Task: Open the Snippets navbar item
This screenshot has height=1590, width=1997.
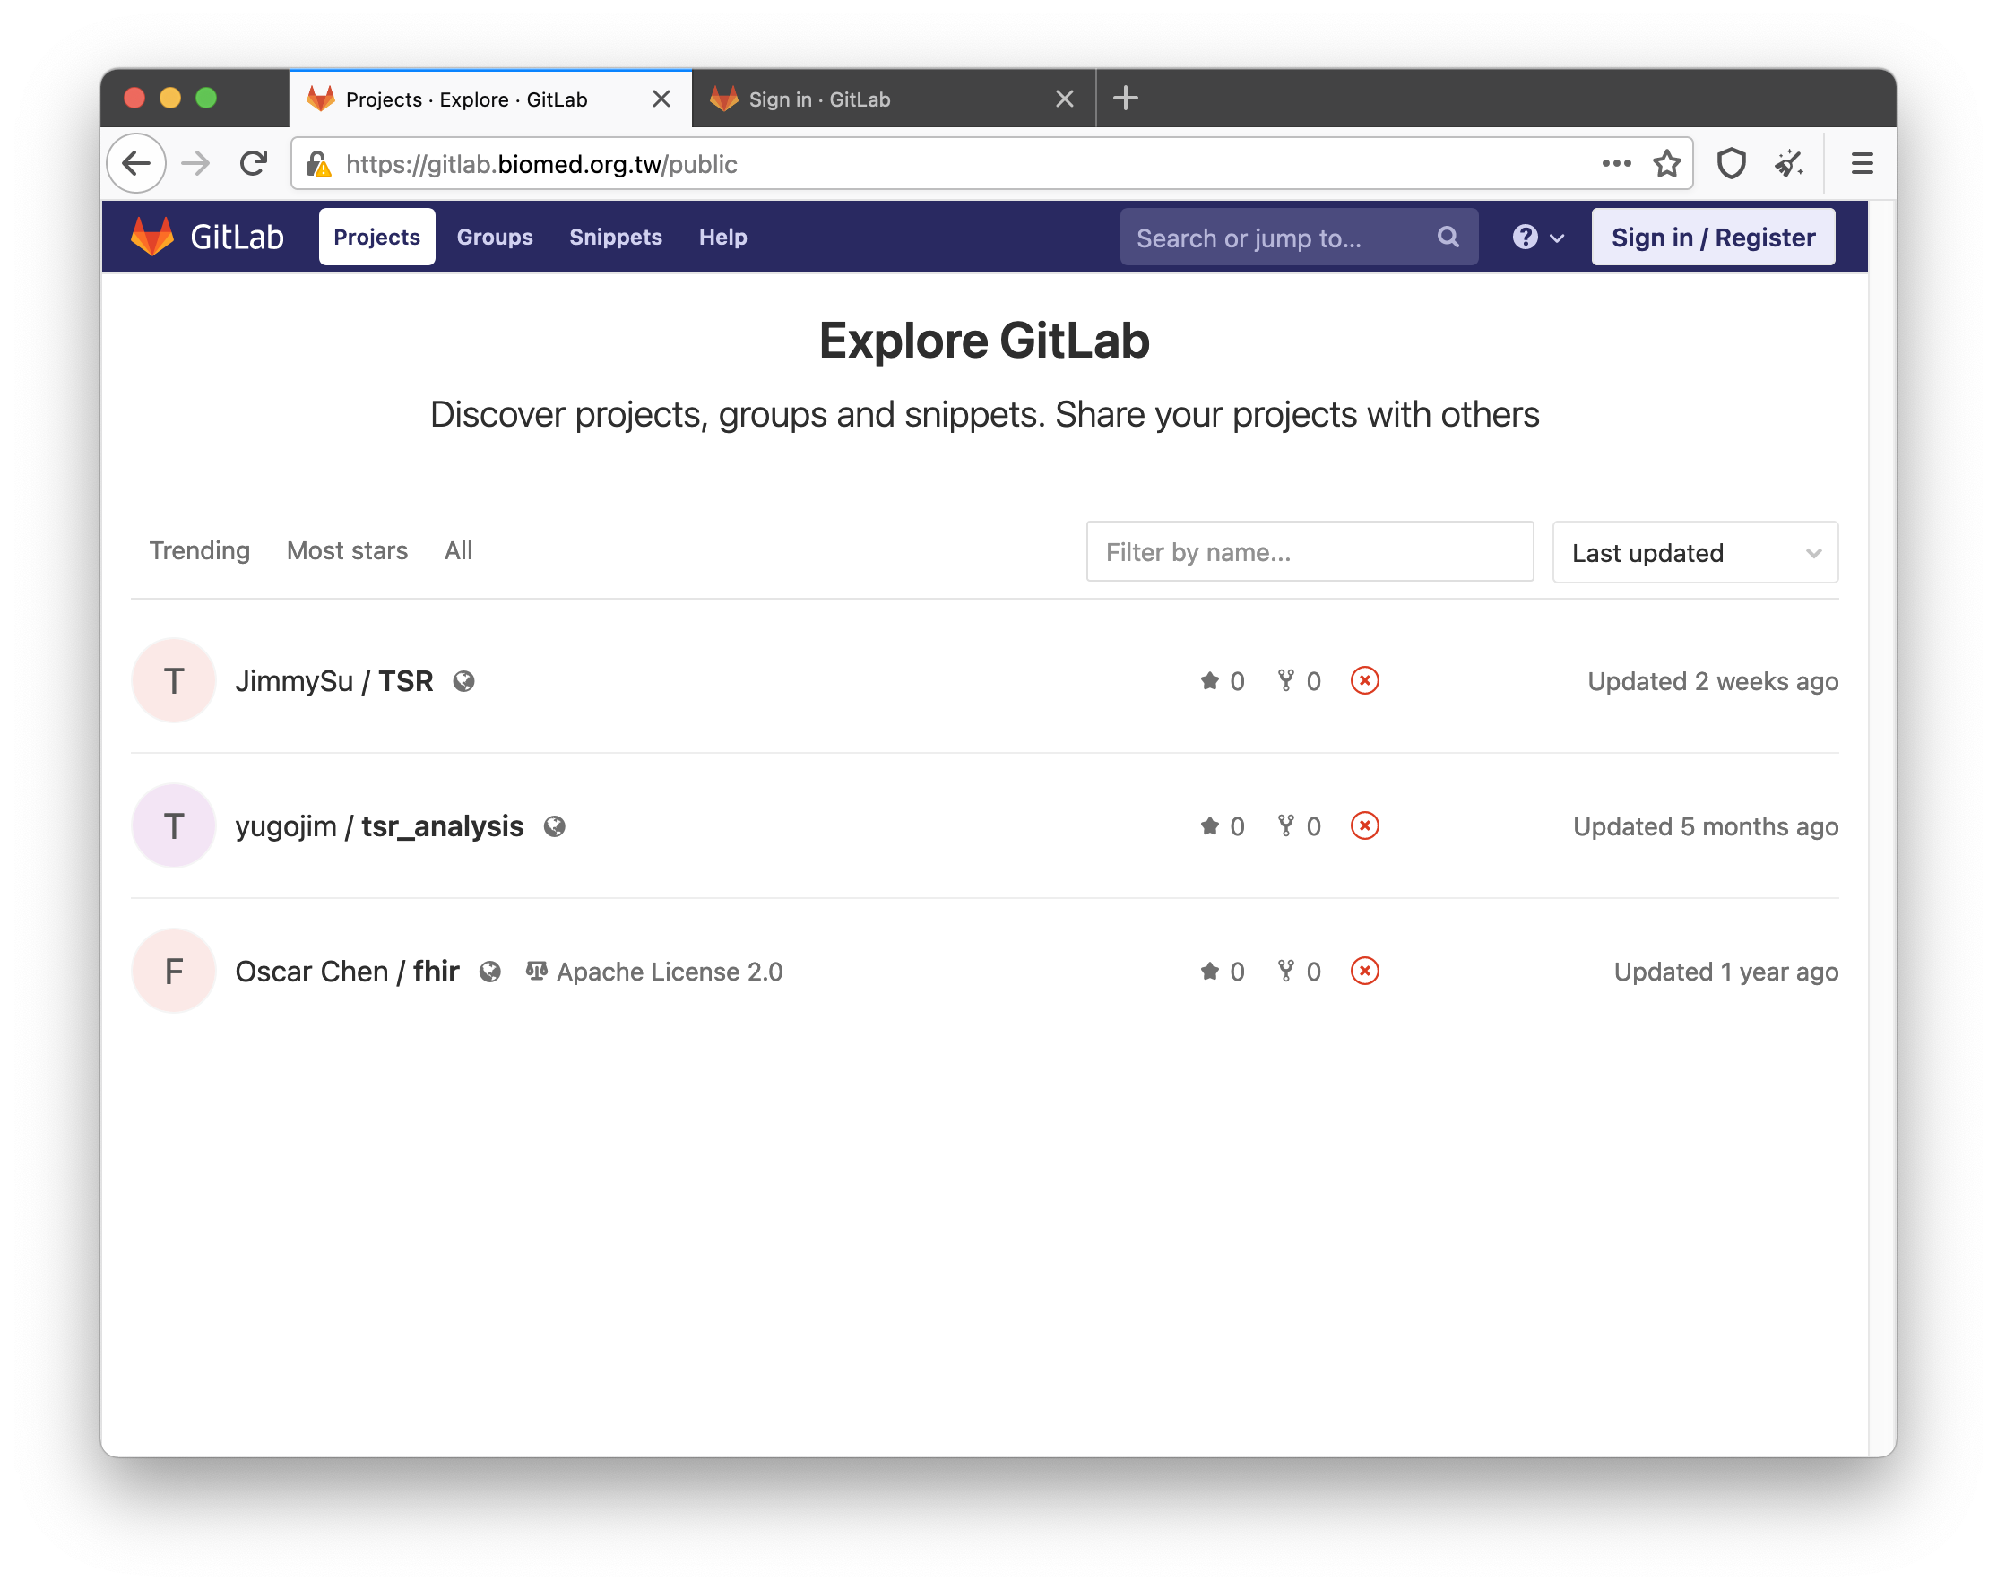Action: pos(616,237)
